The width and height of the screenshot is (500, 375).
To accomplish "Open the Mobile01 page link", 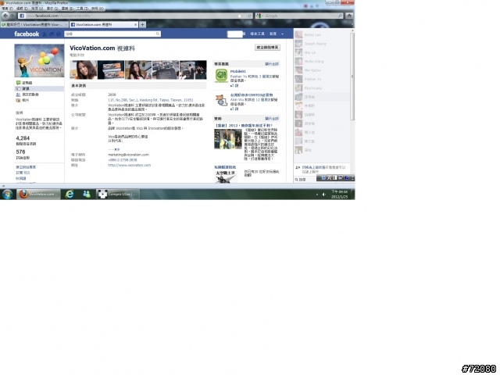I will [237, 71].
